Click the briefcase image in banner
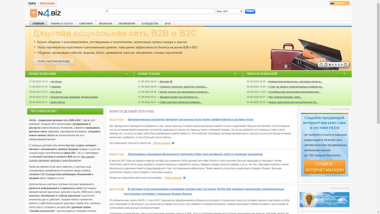This screenshot has width=380, height=214. pos(306,55)
